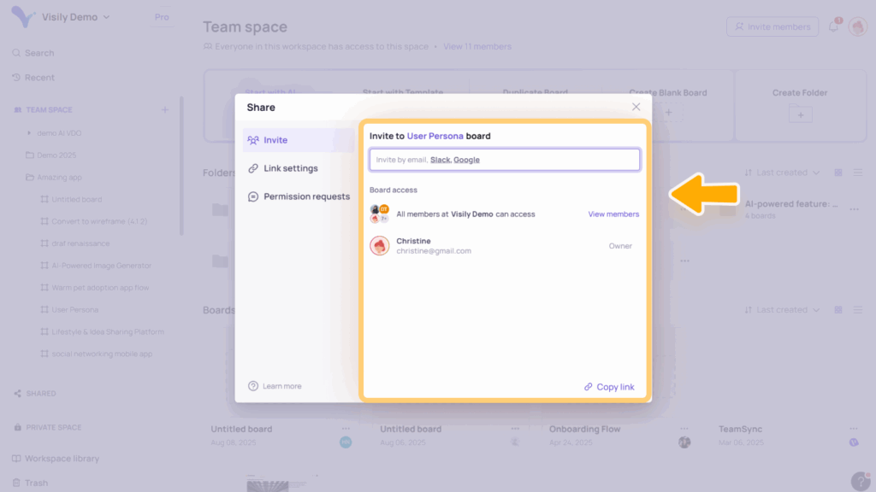This screenshot has height=492, width=876.
Task: Click the help question mark icon
Action: tap(860, 481)
